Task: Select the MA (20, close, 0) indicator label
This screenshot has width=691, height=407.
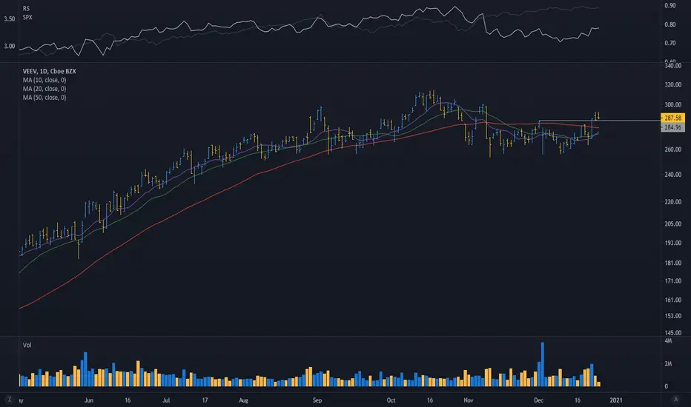Action: 44,89
